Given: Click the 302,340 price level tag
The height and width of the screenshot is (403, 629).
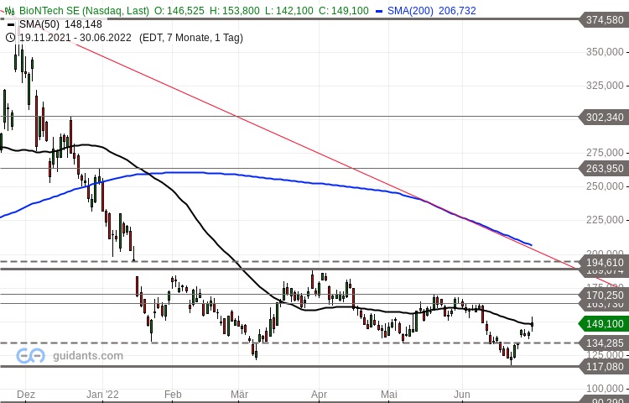Looking at the screenshot, I should (x=604, y=118).
